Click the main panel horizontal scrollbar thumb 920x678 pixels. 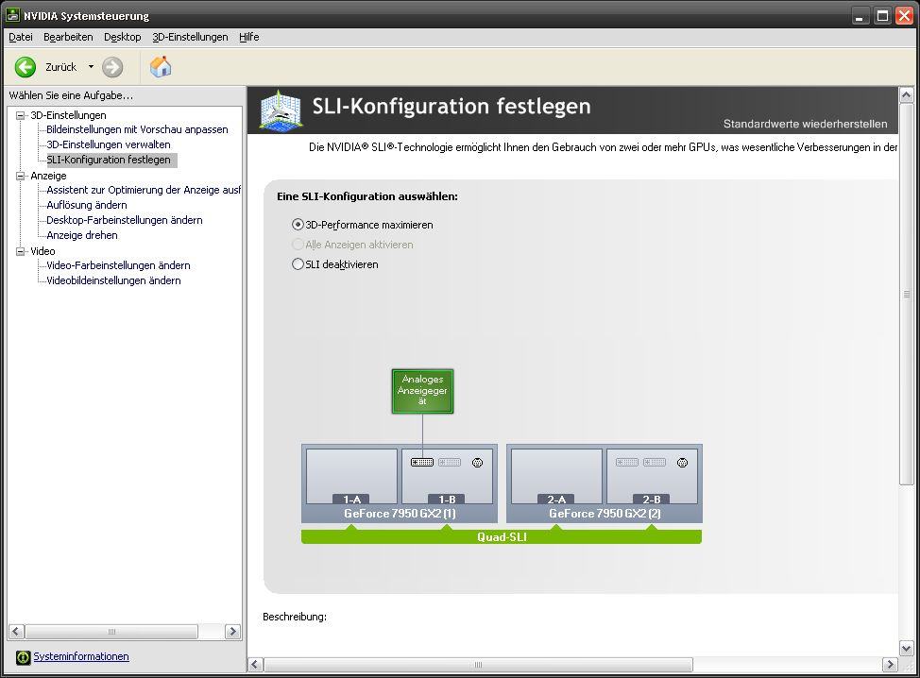coord(478,665)
